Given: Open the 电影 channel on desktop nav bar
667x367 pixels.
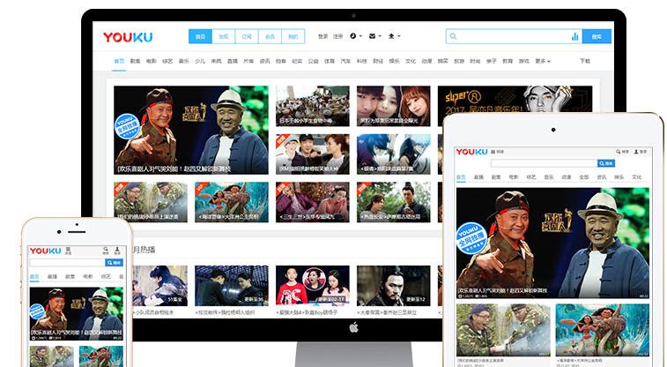Looking at the screenshot, I should (152, 61).
